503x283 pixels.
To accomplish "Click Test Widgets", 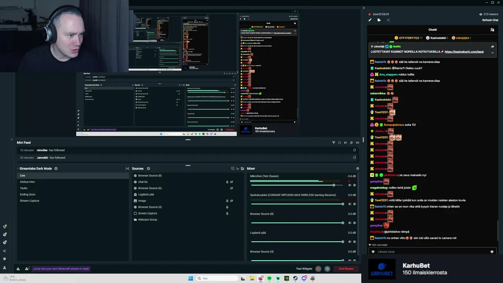I will 304,269.
